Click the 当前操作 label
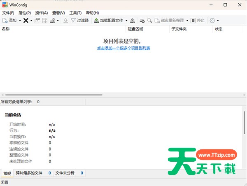This screenshot has width=247, height=186. pos(18,137)
